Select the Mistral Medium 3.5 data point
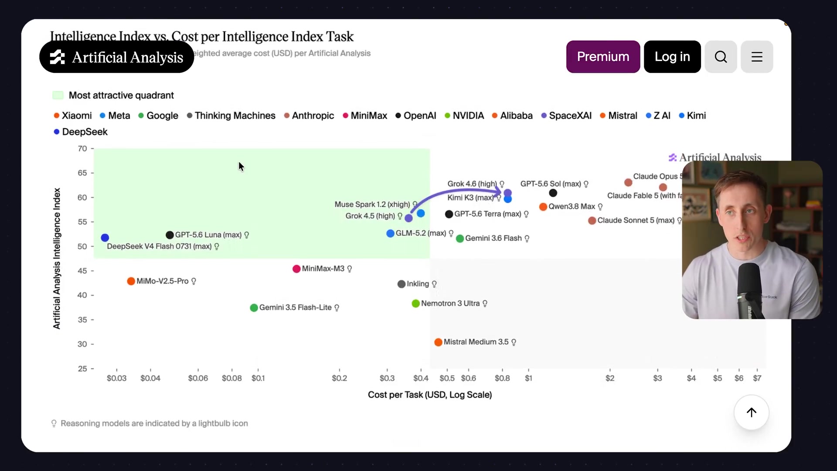 click(x=439, y=342)
